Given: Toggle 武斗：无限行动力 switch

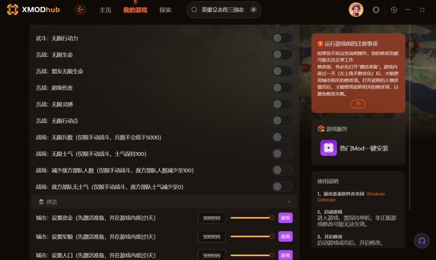Looking at the screenshot, I should (x=282, y=38).
